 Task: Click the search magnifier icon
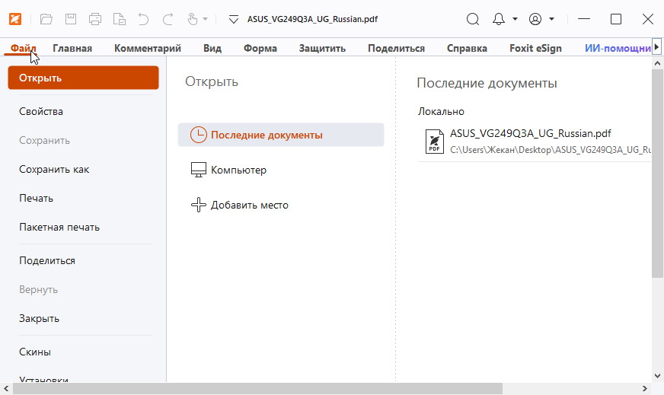coord(473,19)
